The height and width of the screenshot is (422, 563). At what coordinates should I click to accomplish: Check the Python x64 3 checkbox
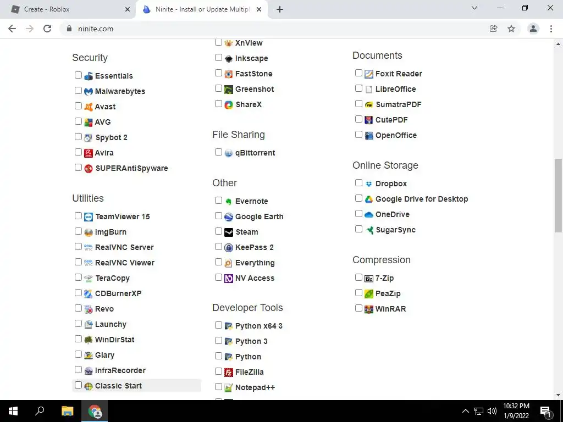(218, 325)
